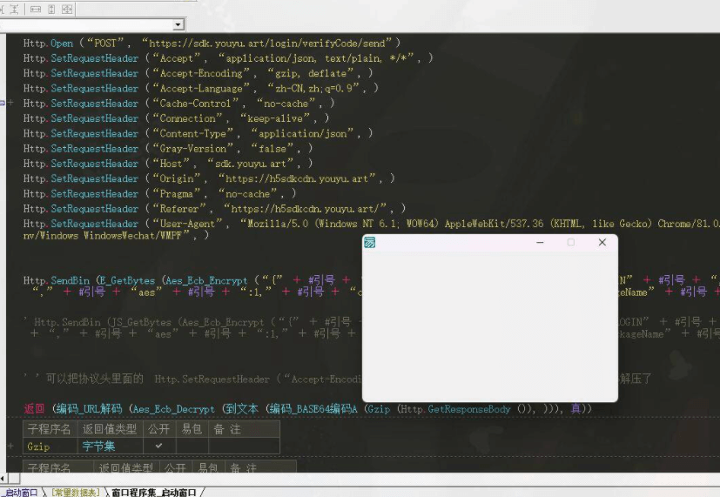720x497 pixels.
Task: Toggle the 易包 cell for Gzip
Action: click(192, 446)
